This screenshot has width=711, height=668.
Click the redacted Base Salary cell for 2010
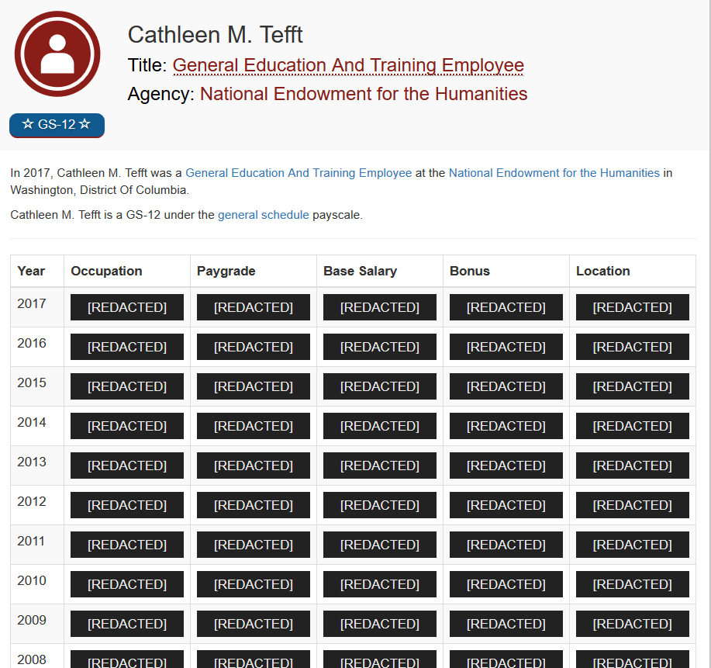(x=380, y=584)
